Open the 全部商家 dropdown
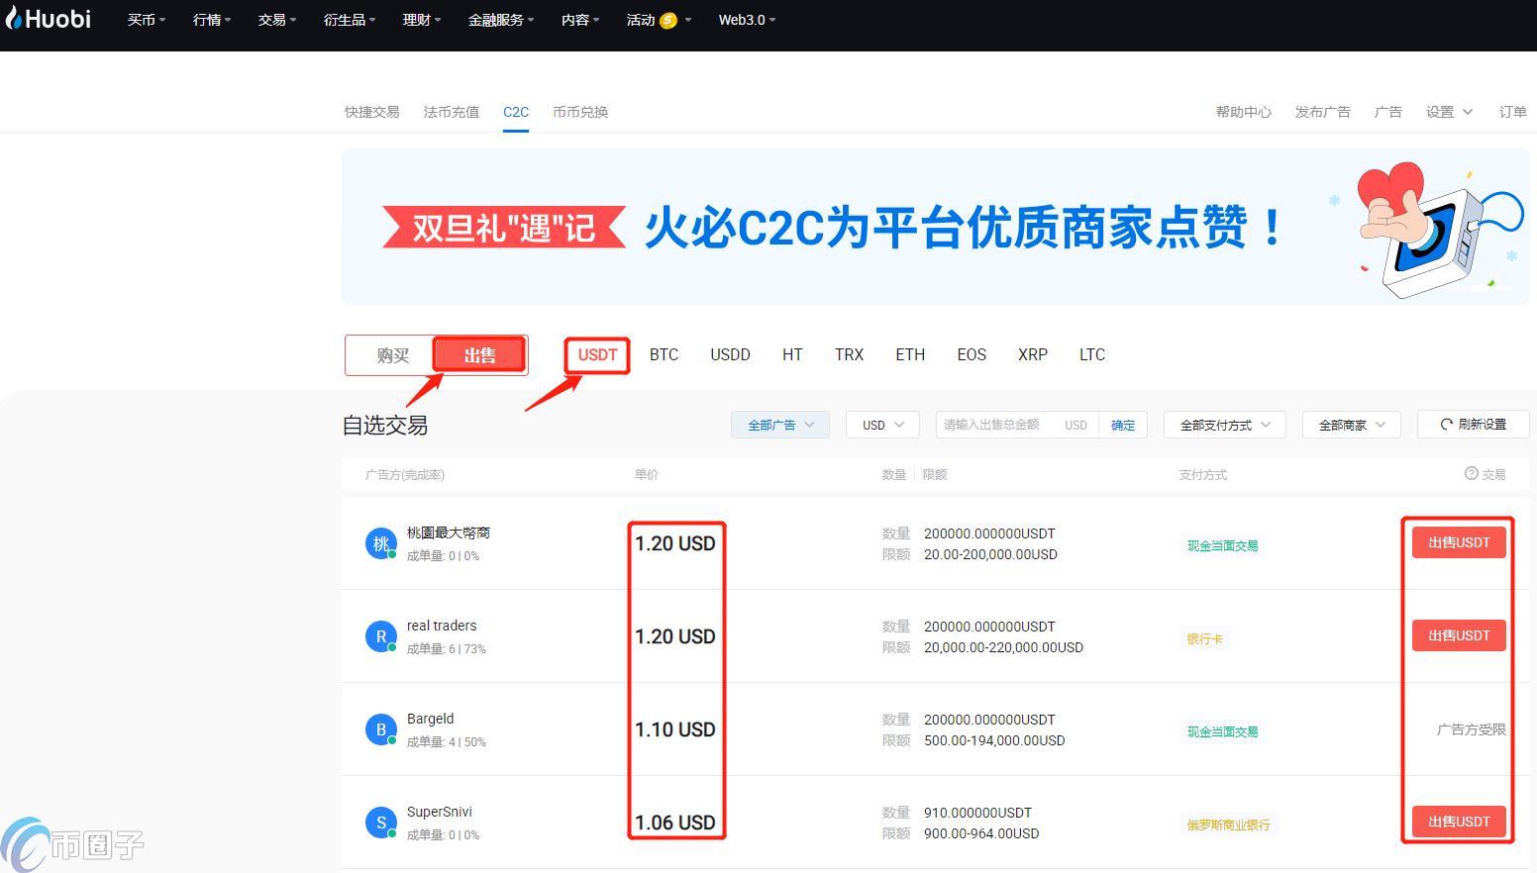The height and width of the screenshot is (873, 1537). pos(1352,425)
